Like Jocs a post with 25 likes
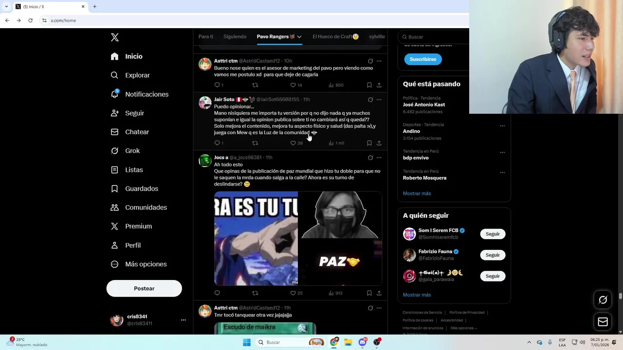 (x=293, y=293)
